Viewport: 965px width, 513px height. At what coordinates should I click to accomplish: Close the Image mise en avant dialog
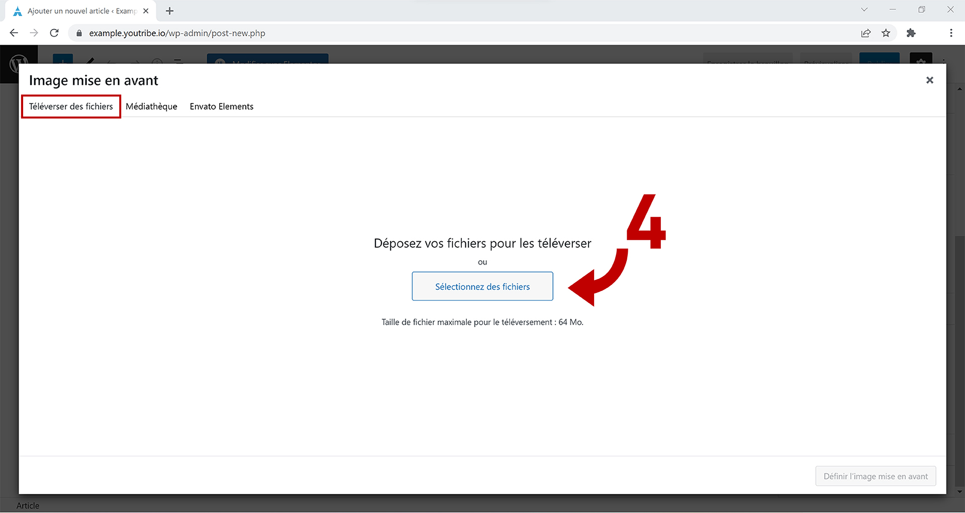[929, 80]
